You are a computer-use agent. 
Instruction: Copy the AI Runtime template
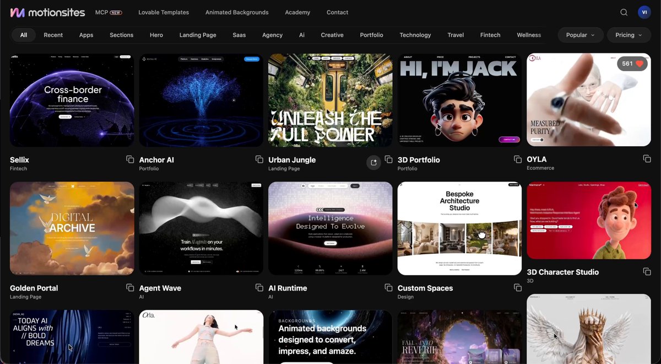tap(388, 288)
